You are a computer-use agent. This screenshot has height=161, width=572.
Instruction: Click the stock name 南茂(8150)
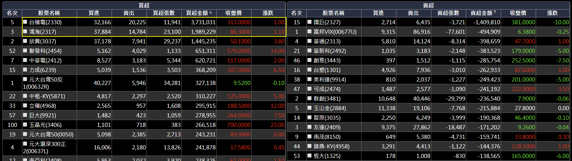[x=327, y=137]
